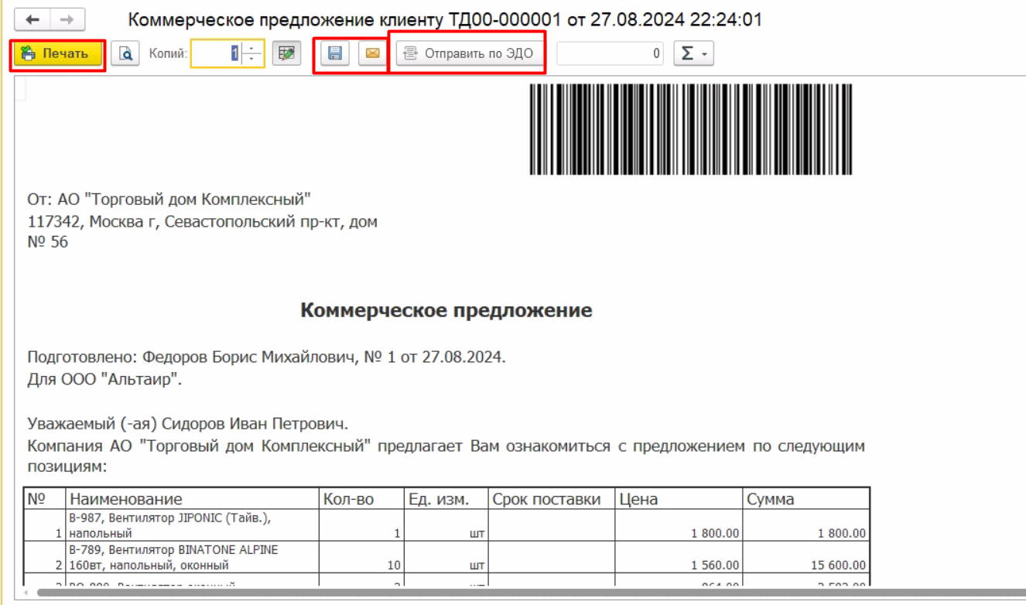The height and width of the screenshot is (605, 1026).
Task: Click the back navigation arrow
Action: (33, 20)
